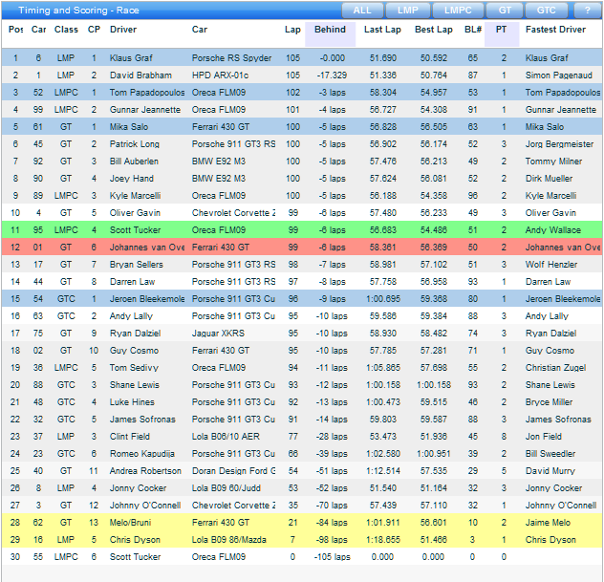Click the ALL class filter button
Screen dimensions: 604x582
[362, 10]
